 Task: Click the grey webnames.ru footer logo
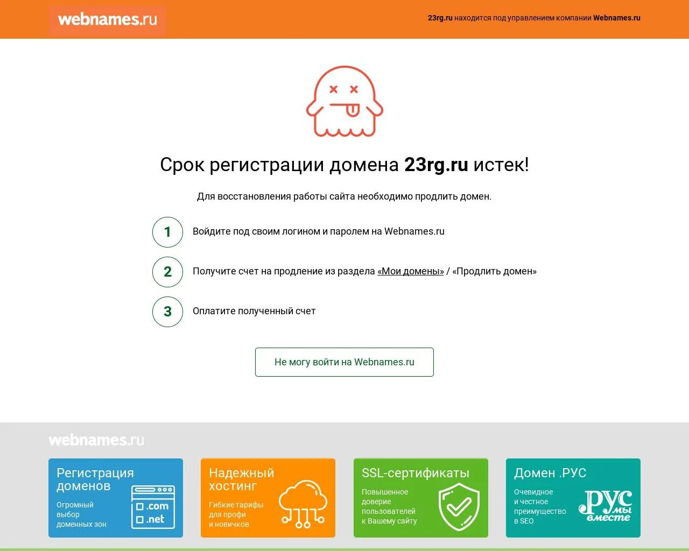96,440
